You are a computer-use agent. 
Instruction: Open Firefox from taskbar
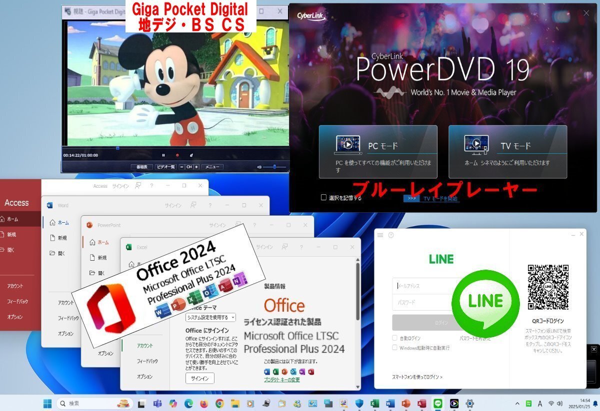204,403
